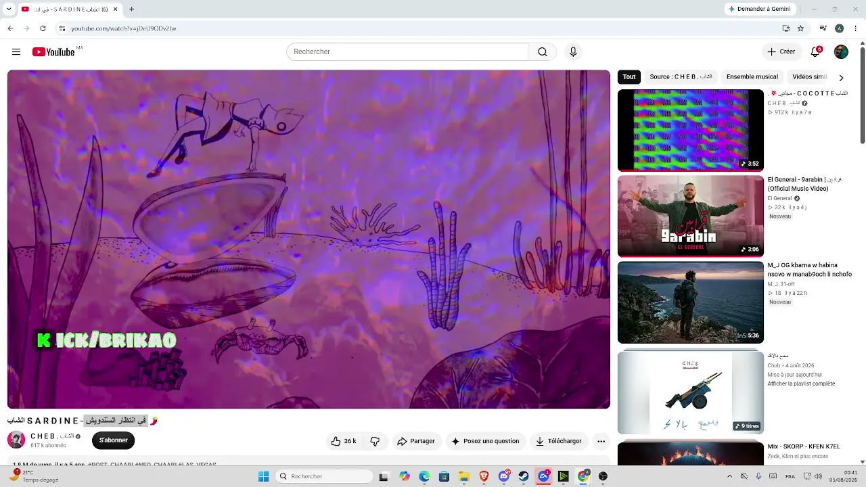Open "El General - 9arabin" video title
This screenshot has width=866, height=487.
click(804, 184)
